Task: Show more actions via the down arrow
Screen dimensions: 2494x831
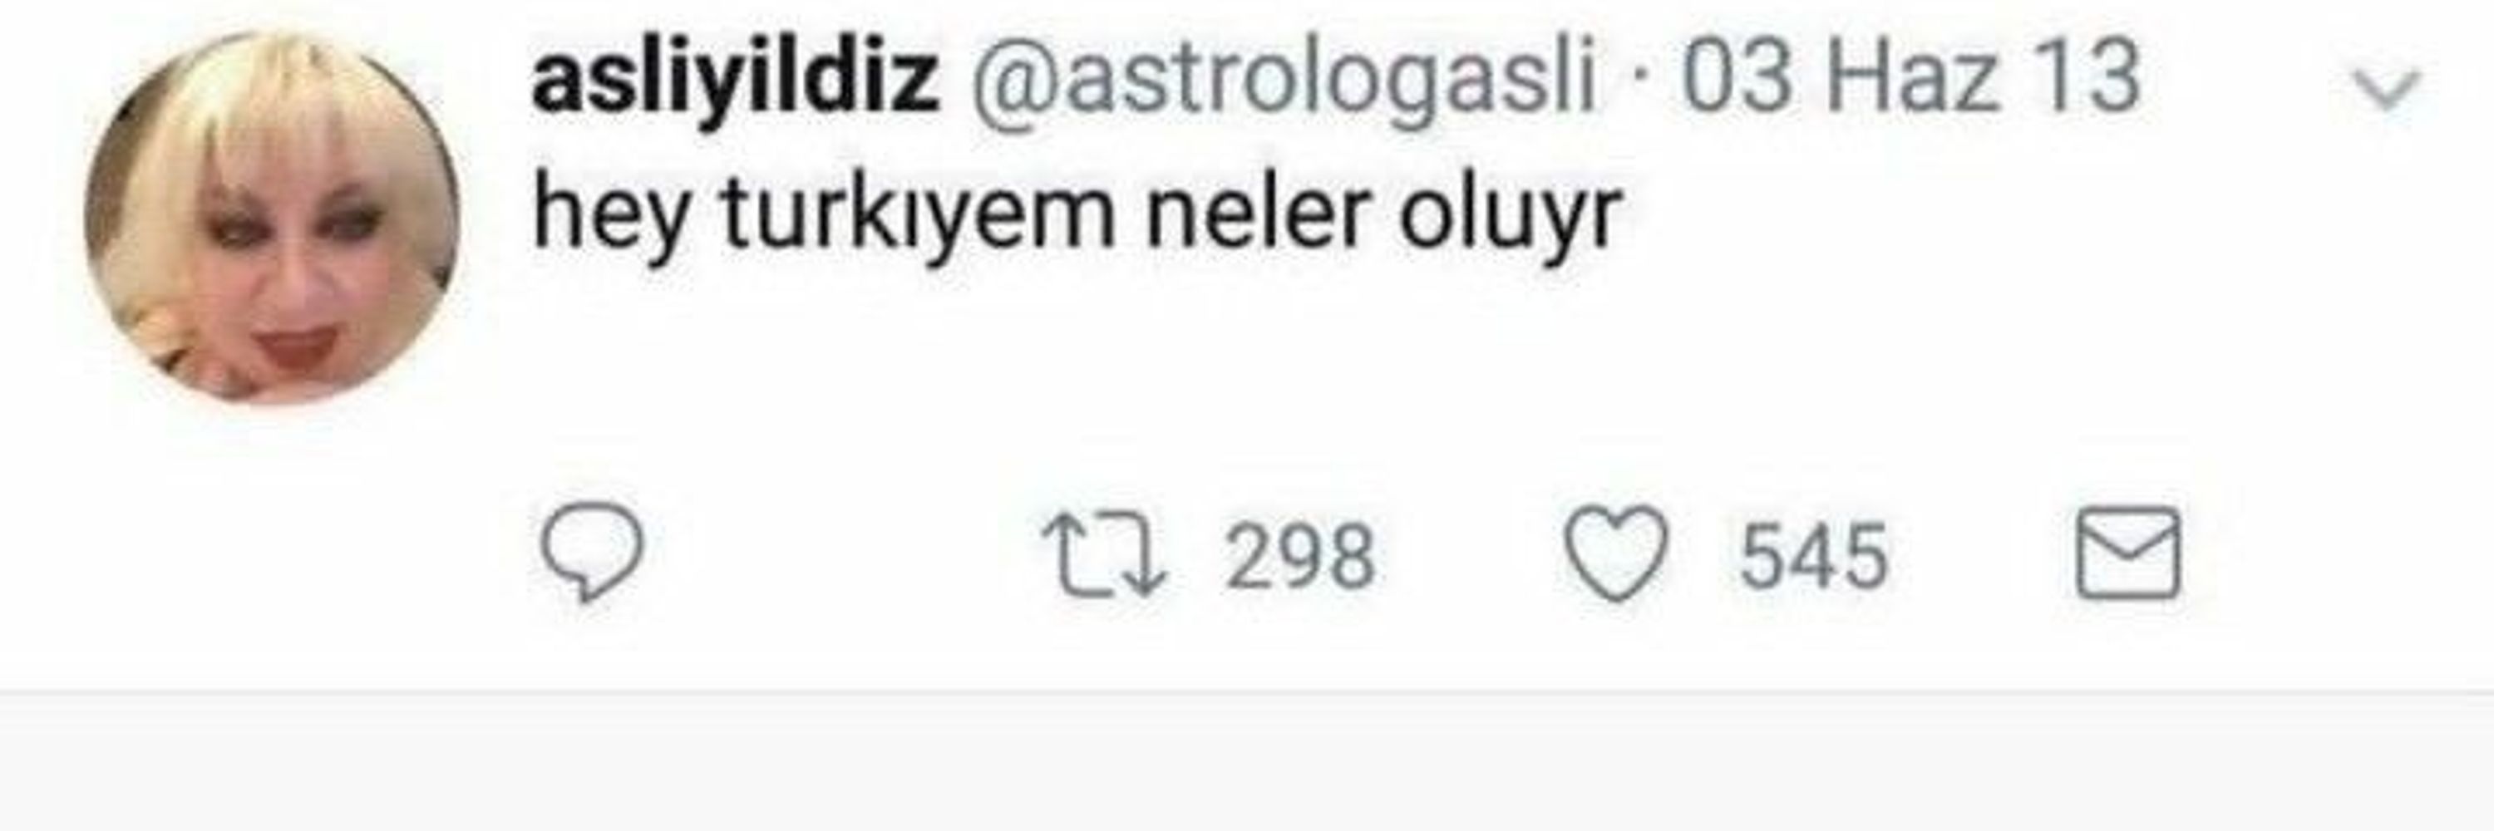Action: click(2388, 89)
